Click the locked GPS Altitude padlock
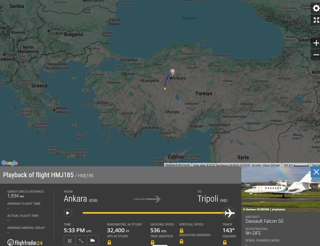This screenshot has height=246, width=320. tap(109, 242)
